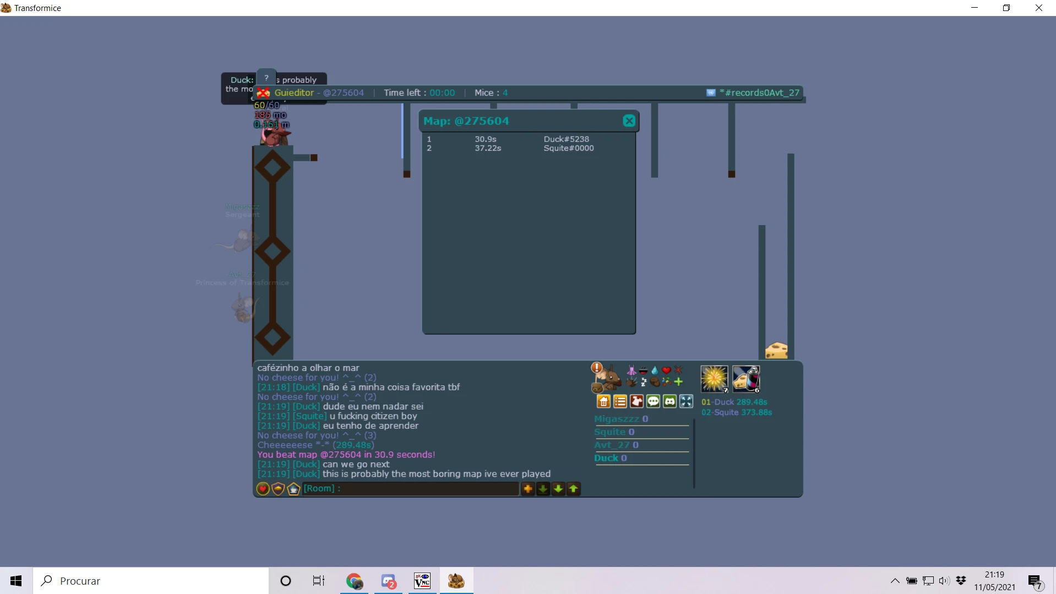The width and height of the screenshot is (1056, 594).
Task: Click the green plus emote icon
Action: click(x=678, y=382)
